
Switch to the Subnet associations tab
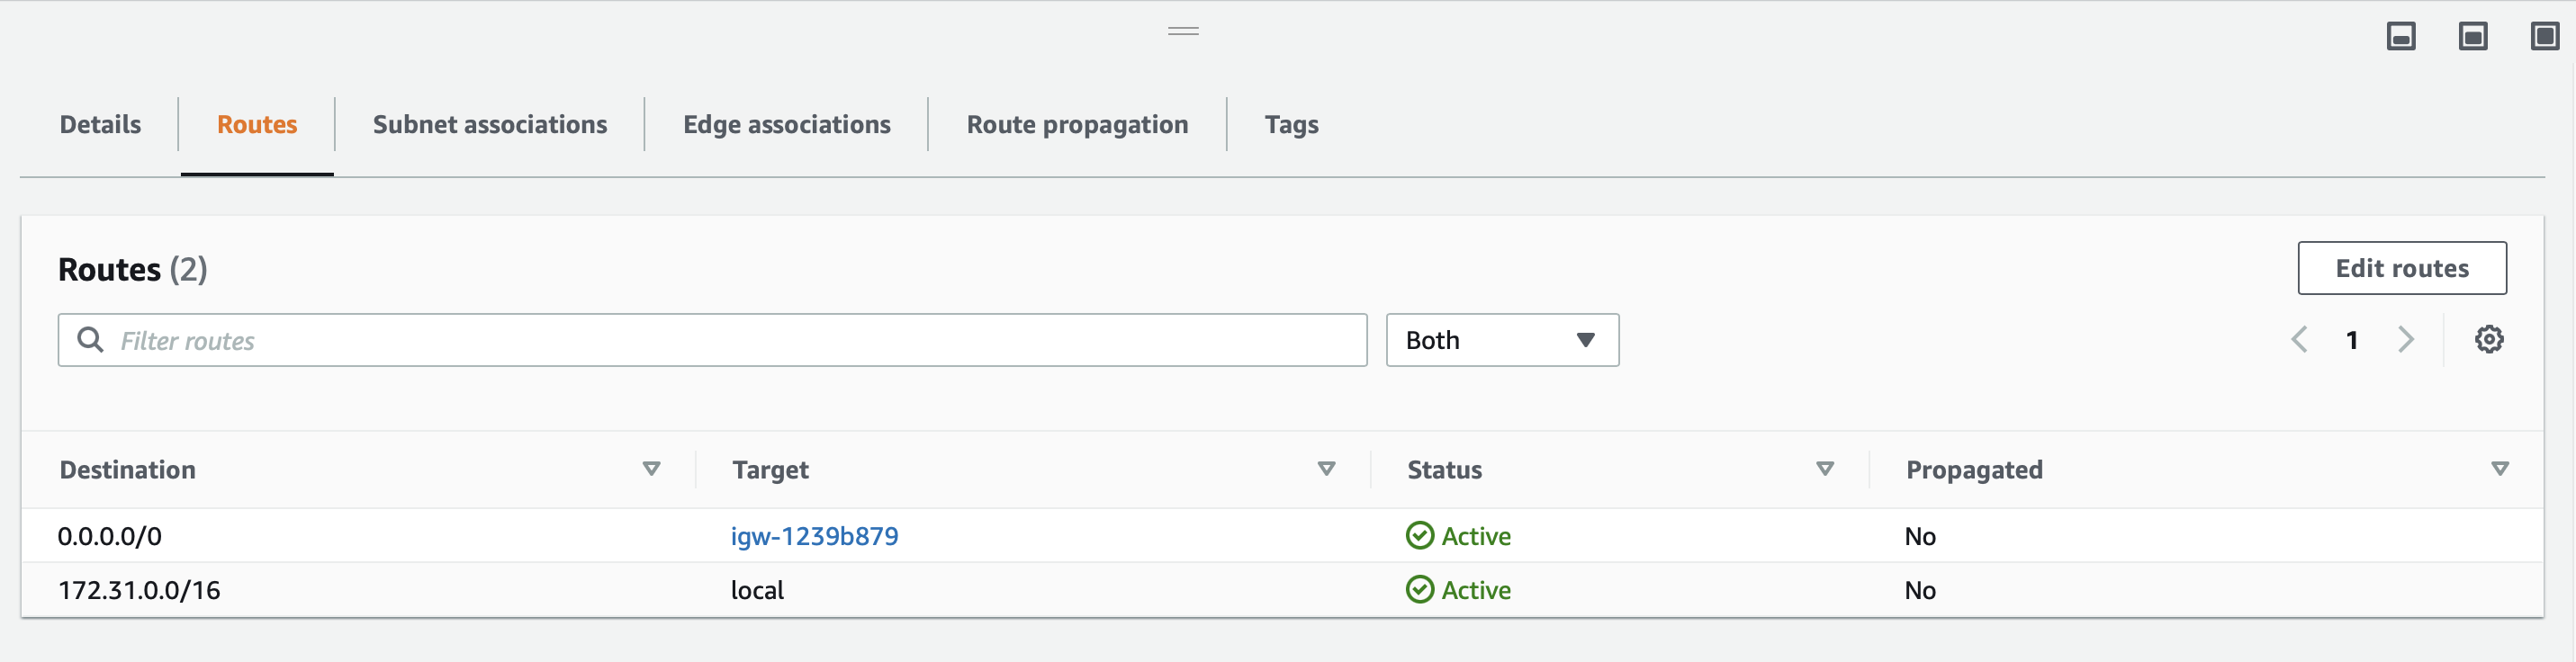pyautogui.click(x=490, y=124)
